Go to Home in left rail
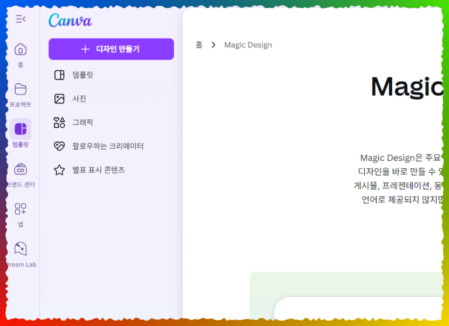The height and width of the screenshot is (326, 449). coord(20,55)
